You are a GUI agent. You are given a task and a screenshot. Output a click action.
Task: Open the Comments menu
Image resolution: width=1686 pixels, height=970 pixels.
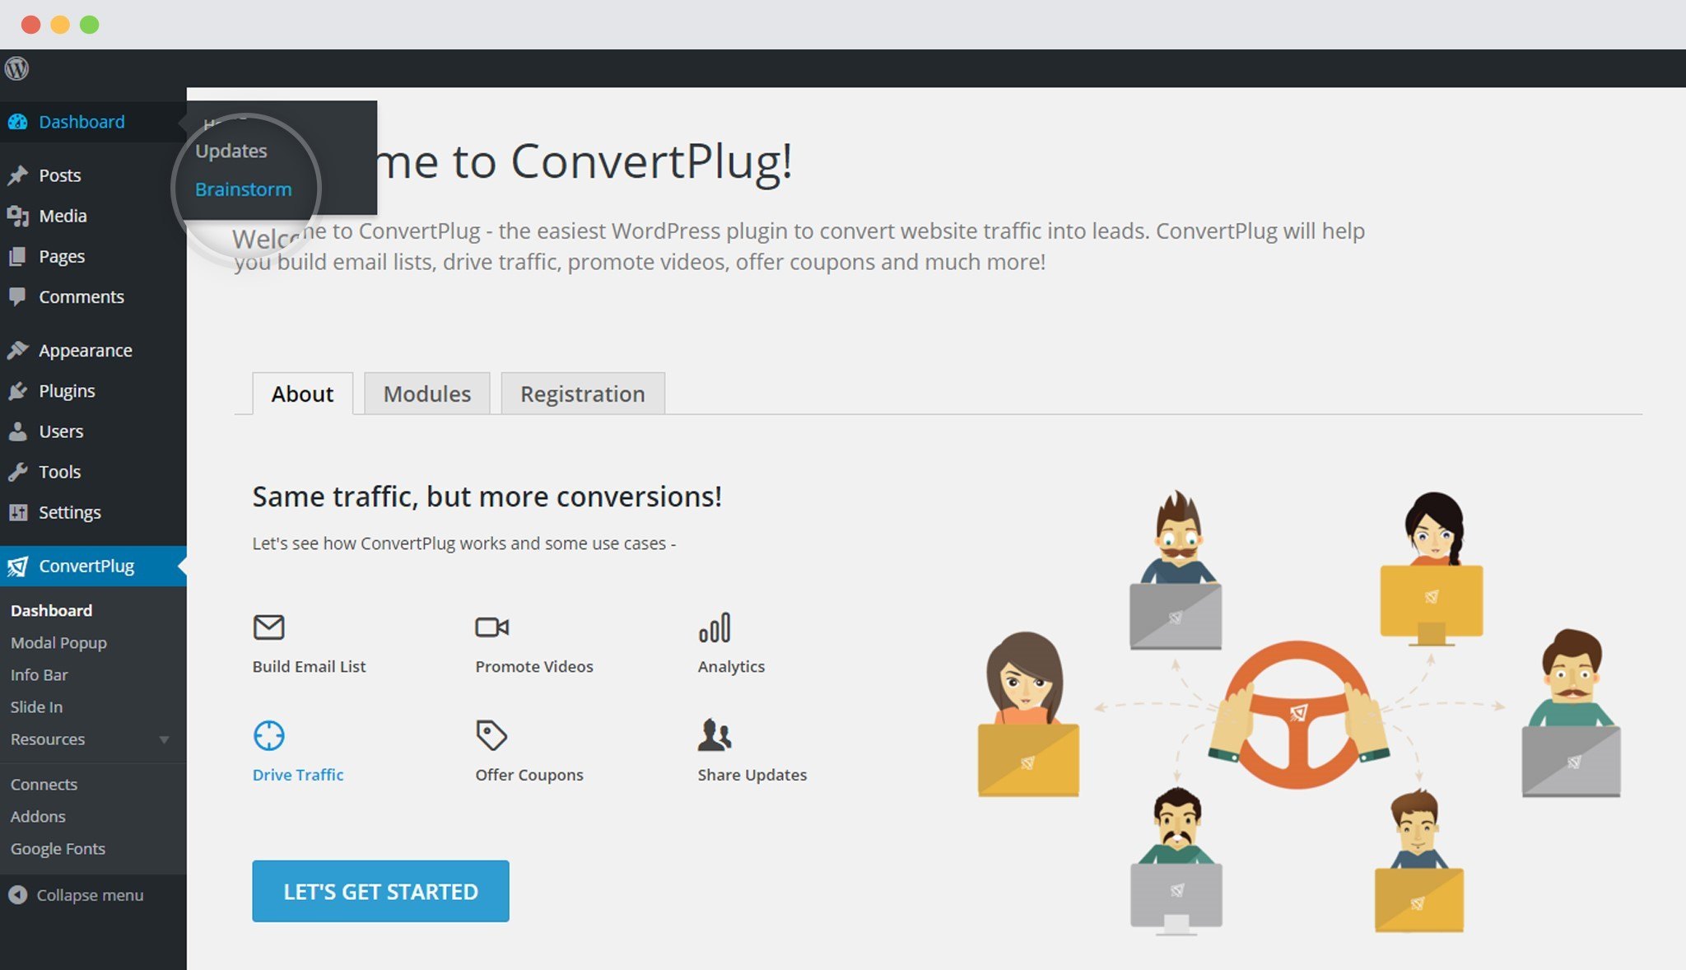tap(93, 296)
